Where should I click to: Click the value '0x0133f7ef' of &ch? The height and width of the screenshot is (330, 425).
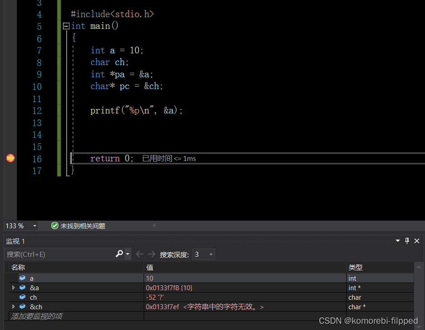(162, 307)
